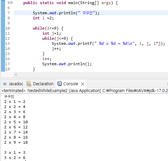Click the Console monitor icon
The width and height of the screenshot is (168, 161).
point(59,84)
